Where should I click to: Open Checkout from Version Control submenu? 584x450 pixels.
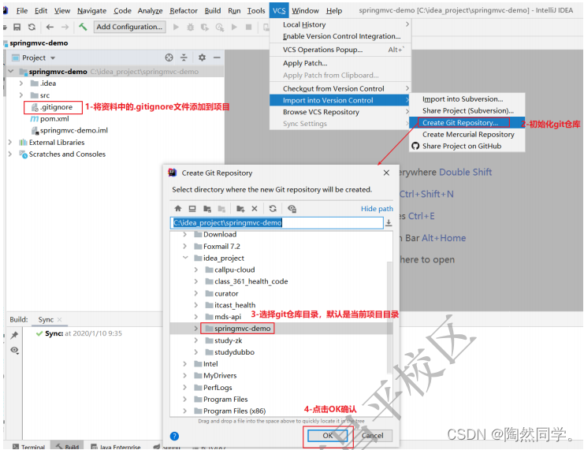[x=340, y=88]
